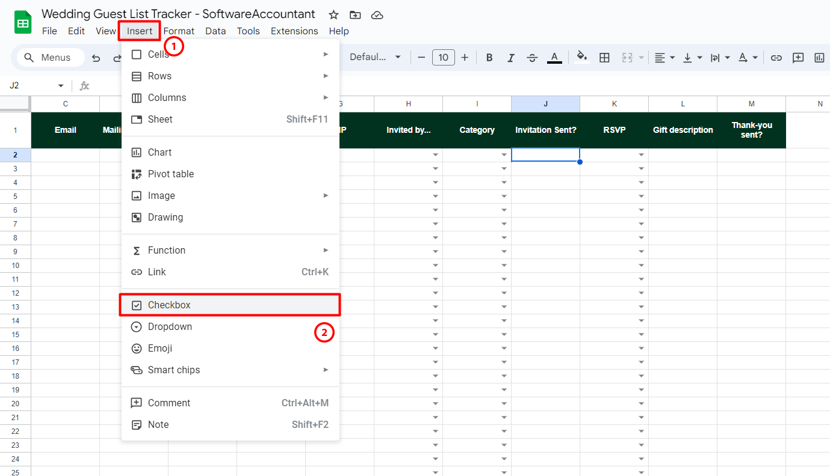Decrease font size with minus button
830x476 pixels.
421,58
